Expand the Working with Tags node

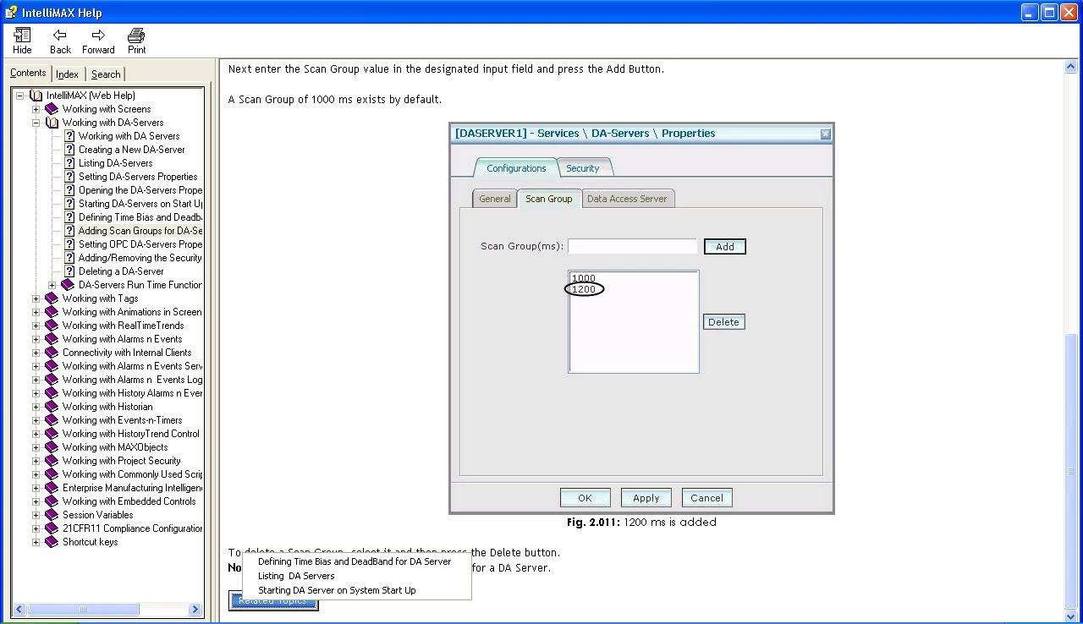pyautogui.click(x=36, y=298)
